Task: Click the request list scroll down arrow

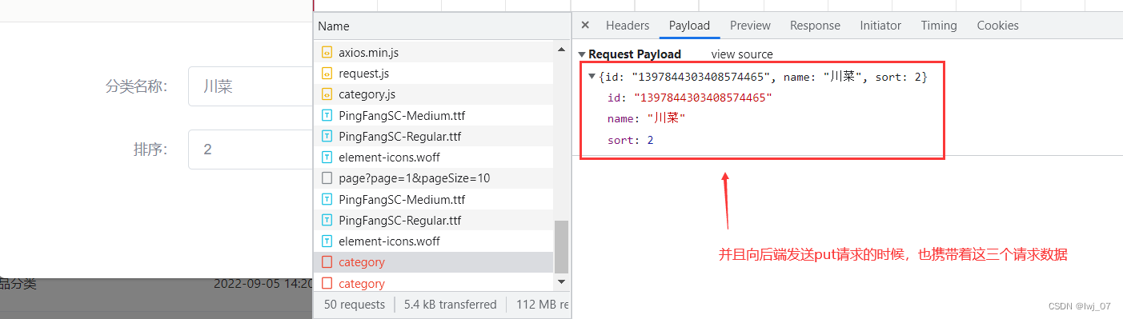Action: tap(561, 282)
